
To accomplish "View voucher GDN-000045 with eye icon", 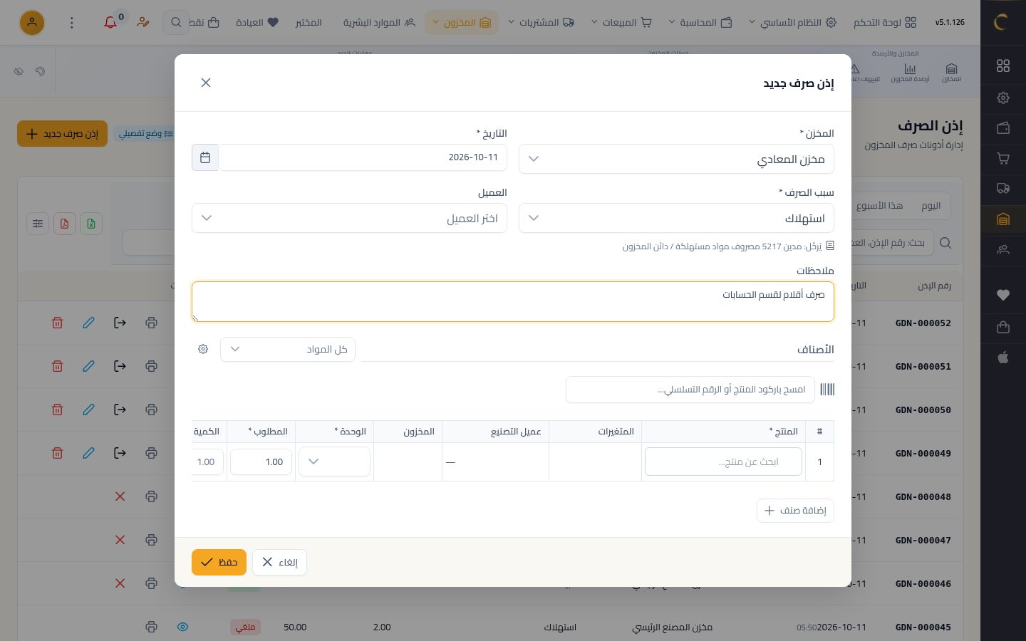I will [182, 627].
